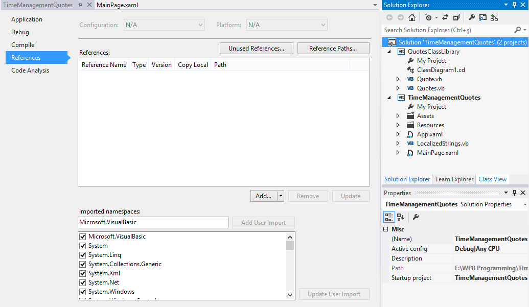Click the Copy Local column header
529x307 pixels.
point(193,65)
